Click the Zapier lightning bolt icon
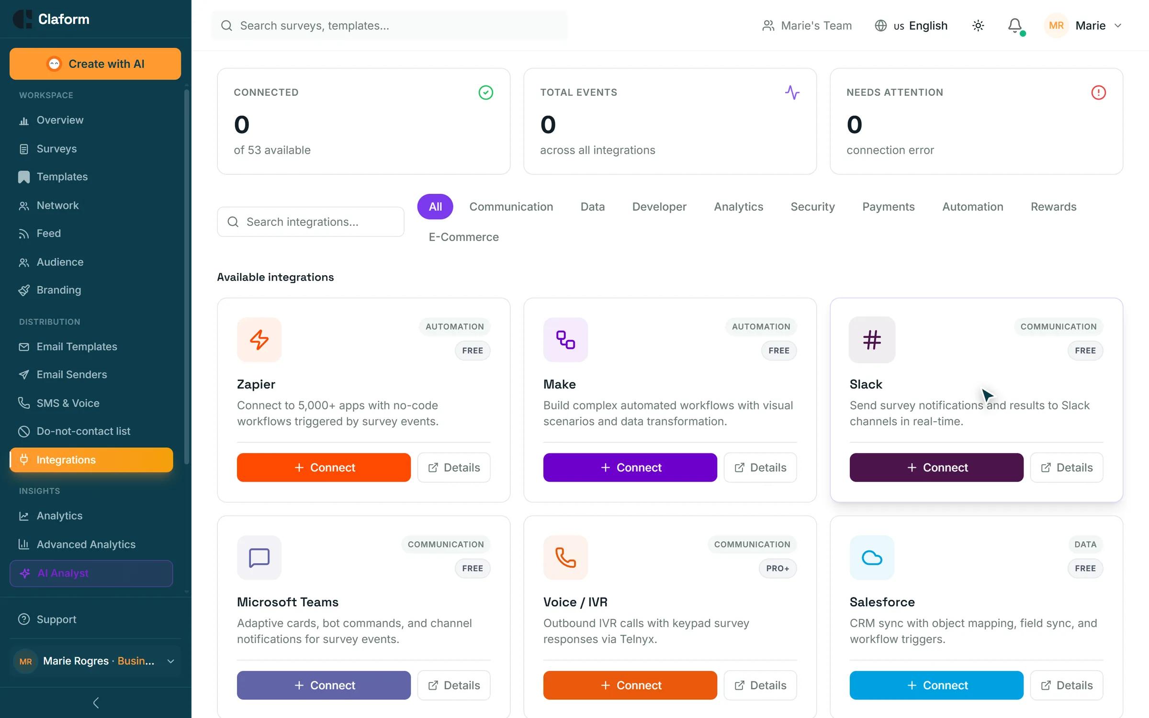The height and width of the screenshot is (718, 1149). [x=259, y=339]
